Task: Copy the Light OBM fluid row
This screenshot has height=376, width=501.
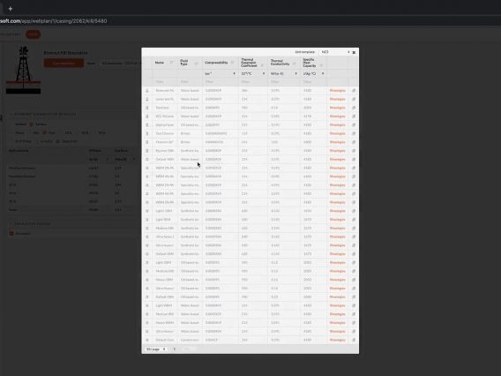Action: [354, 262]
